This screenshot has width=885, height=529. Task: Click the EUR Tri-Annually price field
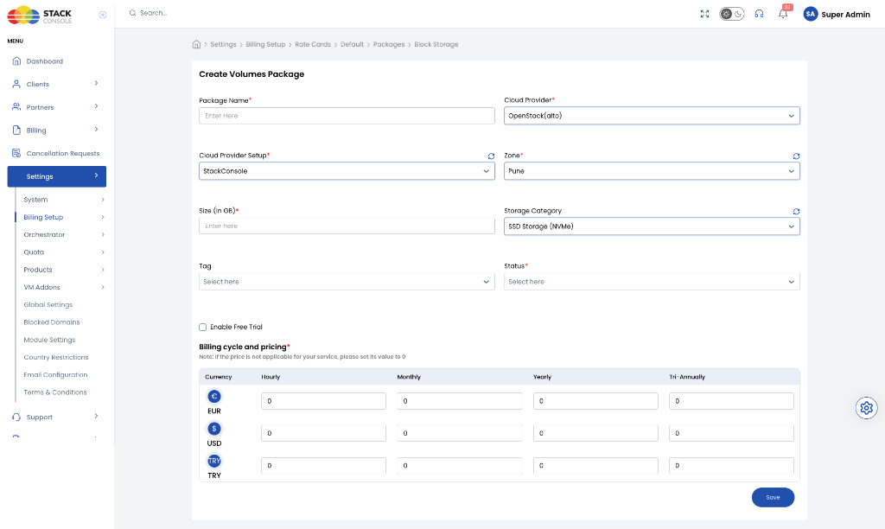pos(731,401)
